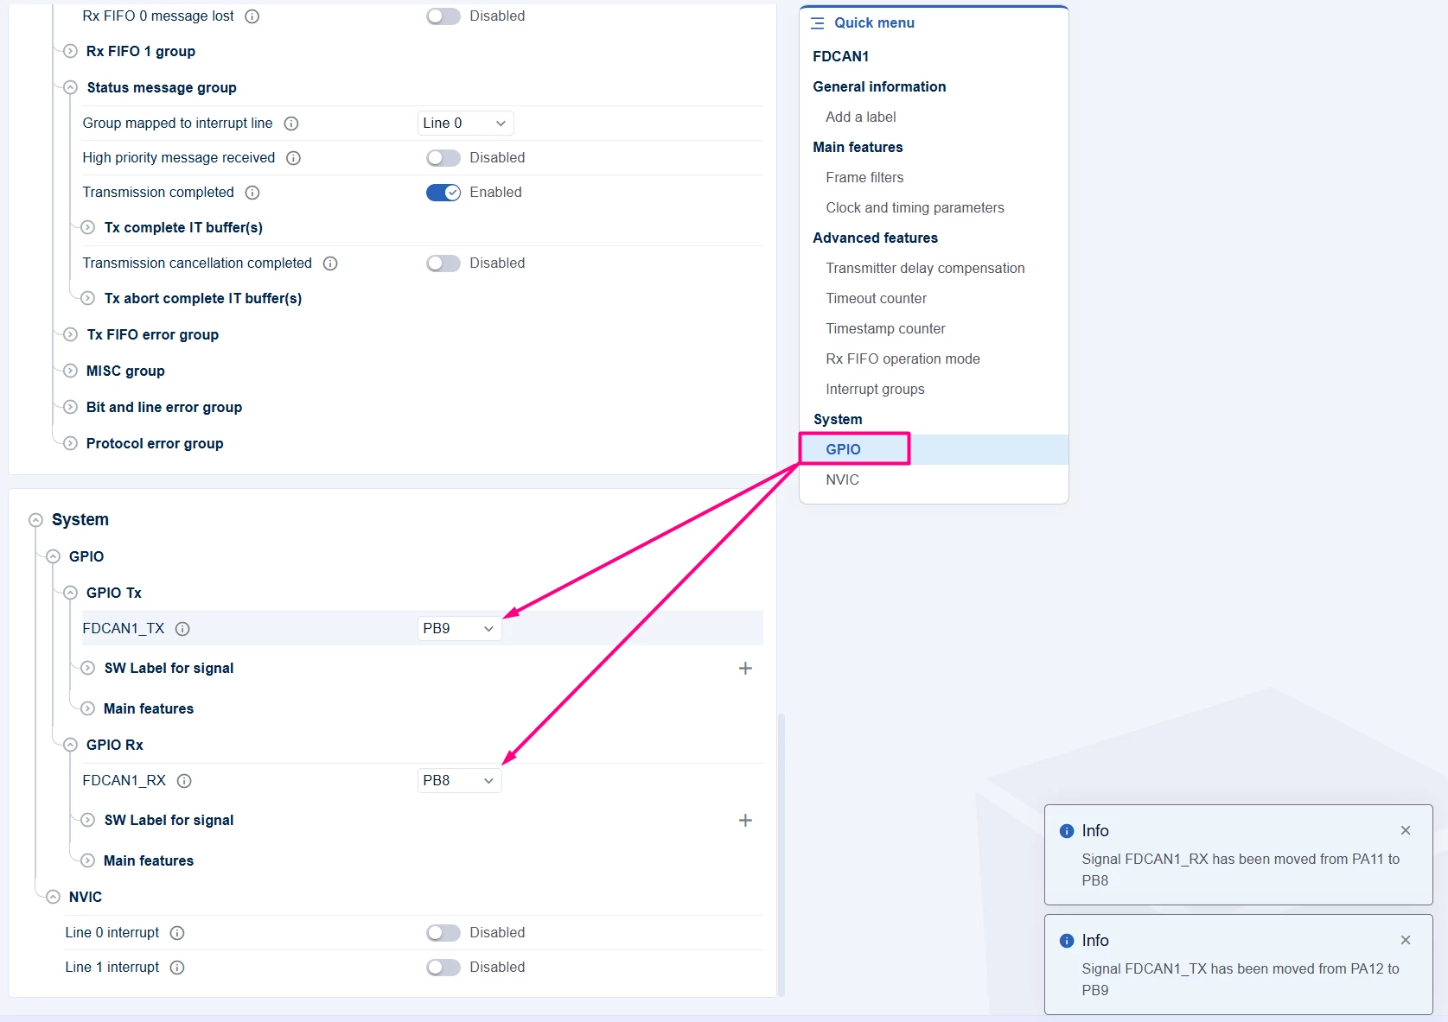Click the Quick menu hamburger icon
Image resolution: width=1448 pixels, height=1022 pixels.
(x=818, y=23)
